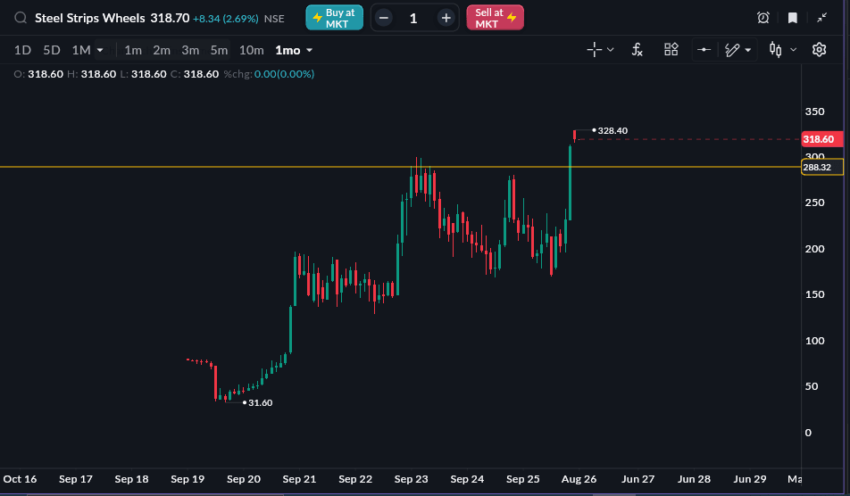Click the %chg value 0.00(0.00%)
850x496 pixels.
284,74
